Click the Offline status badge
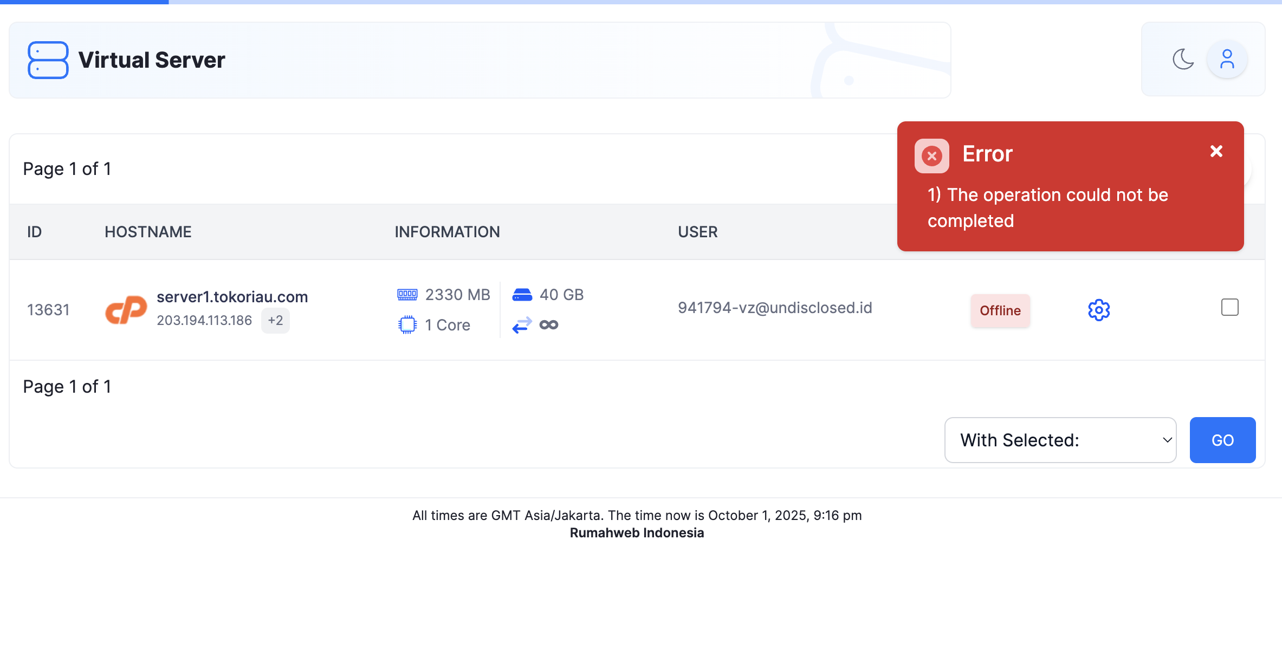The height and width of the screenshot is (650, 1282). pyautogui.click(x=1000, y=310)
